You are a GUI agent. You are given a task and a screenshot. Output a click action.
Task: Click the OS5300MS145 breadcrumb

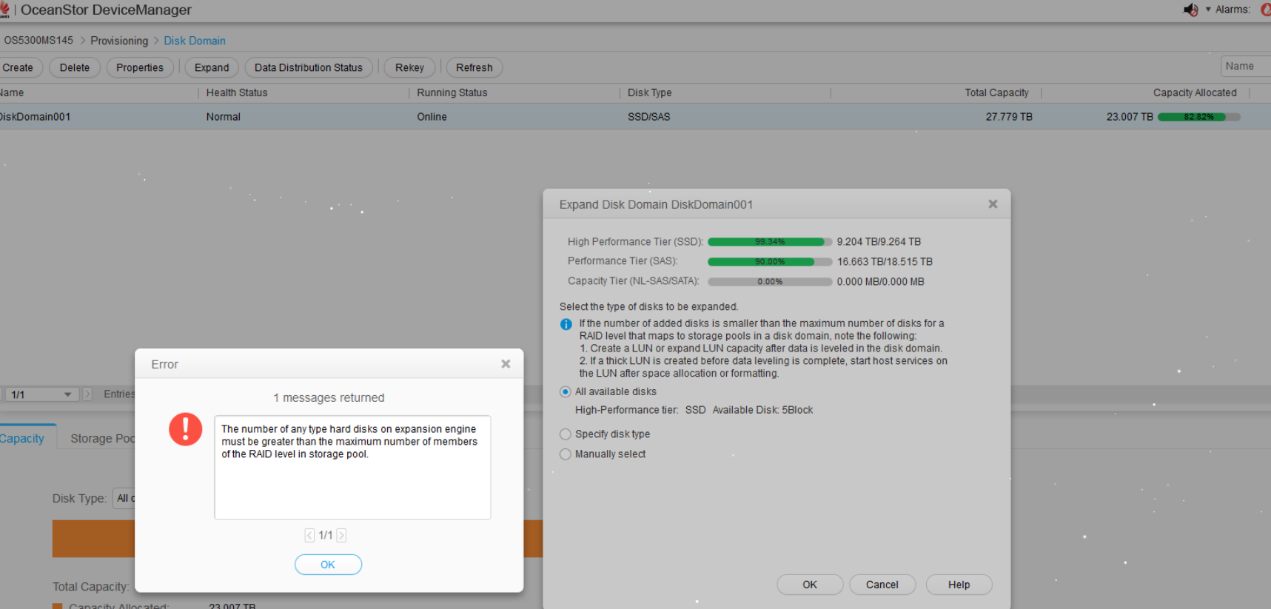[38, 41]
